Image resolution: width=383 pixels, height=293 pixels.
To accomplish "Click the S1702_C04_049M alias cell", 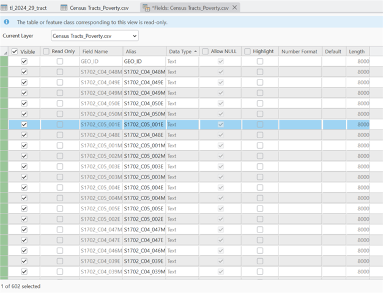I will coord(144,93).
